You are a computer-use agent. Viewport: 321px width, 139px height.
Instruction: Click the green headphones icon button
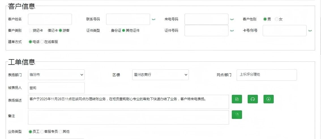253,99
